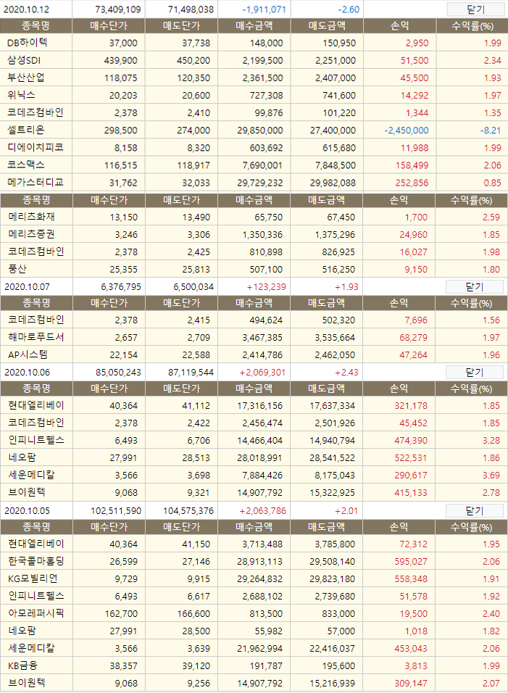Select the 0.85 return rate for 메가스터디교
Screen dimensions: 508x693
pos(493,183)
